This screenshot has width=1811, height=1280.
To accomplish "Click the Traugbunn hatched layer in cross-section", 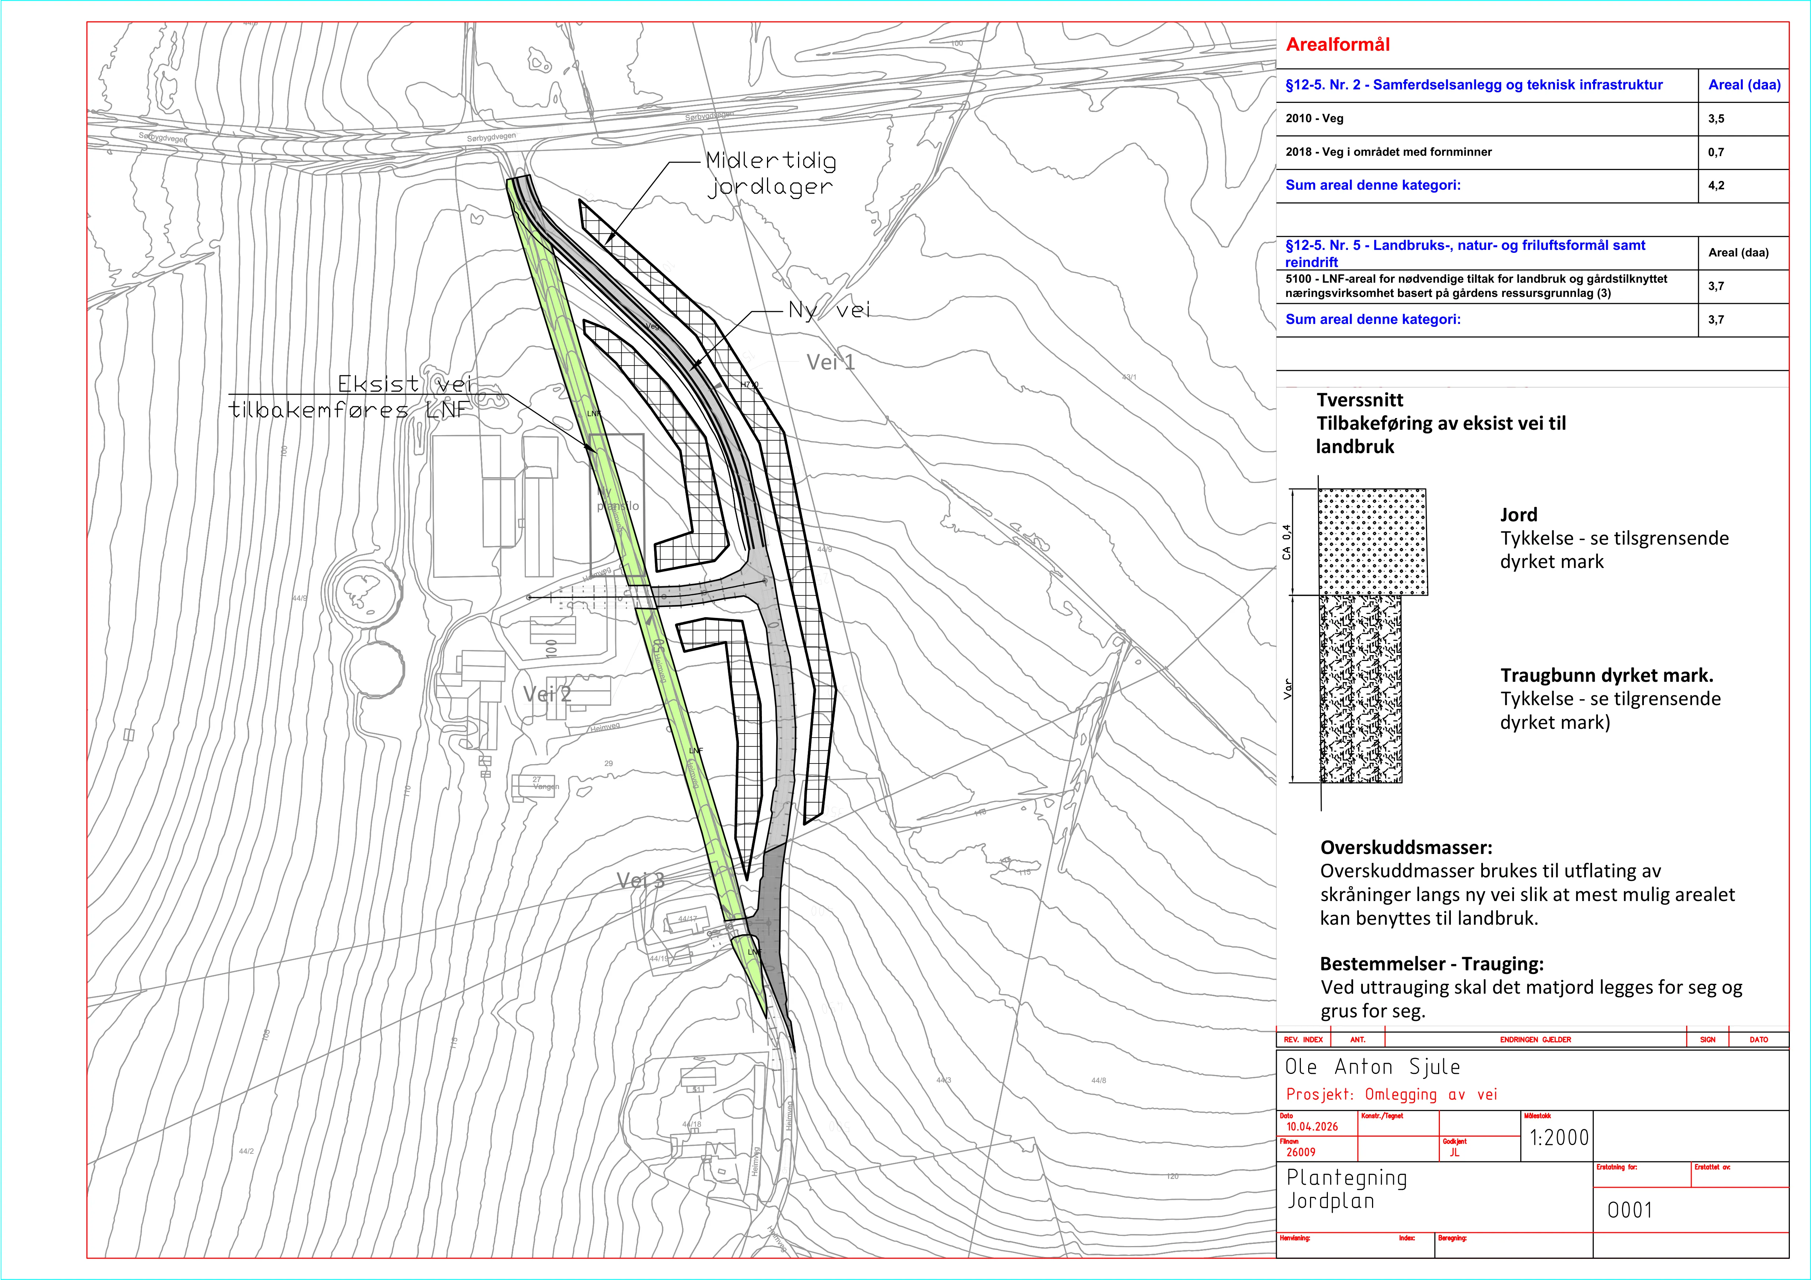I will coord(1361,689).
